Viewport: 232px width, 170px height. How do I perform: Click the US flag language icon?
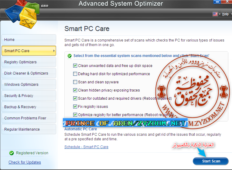(x=215, y=14)
